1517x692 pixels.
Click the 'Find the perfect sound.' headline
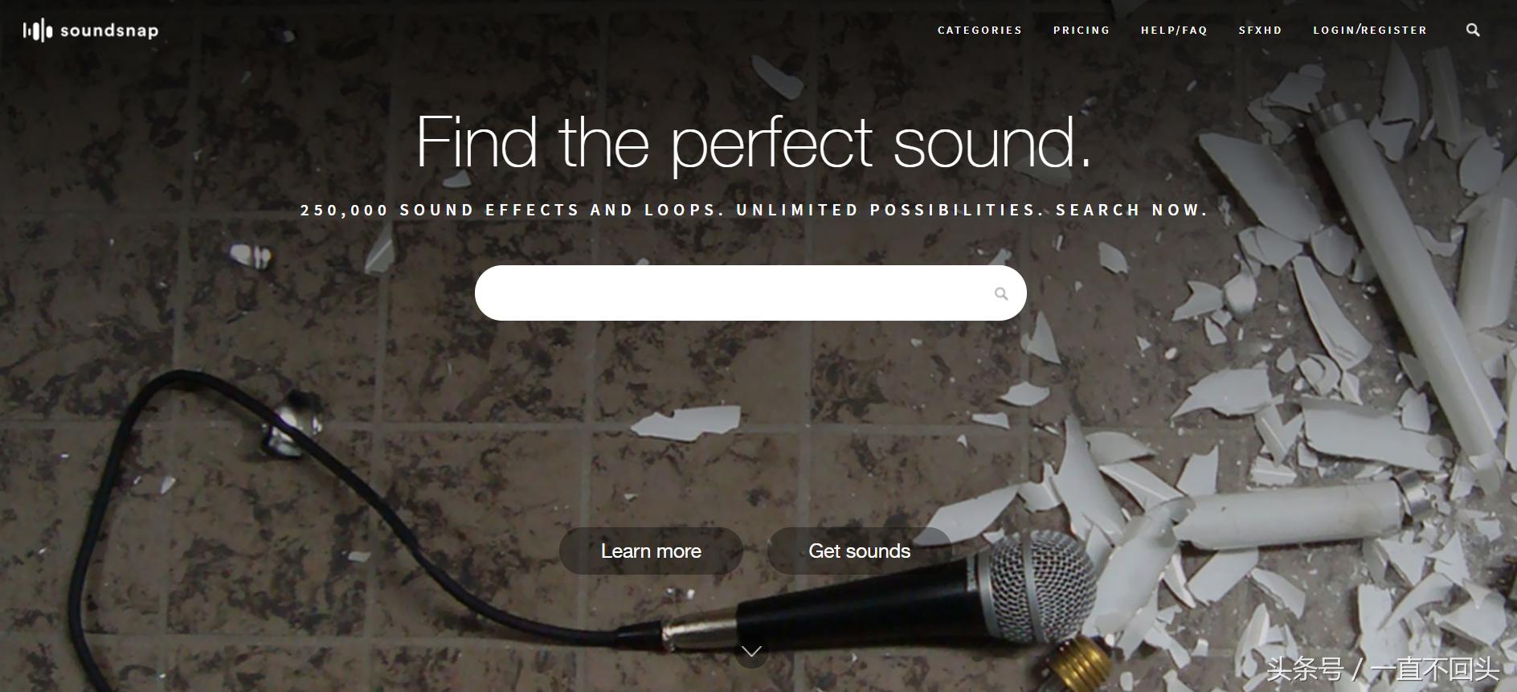754,144
